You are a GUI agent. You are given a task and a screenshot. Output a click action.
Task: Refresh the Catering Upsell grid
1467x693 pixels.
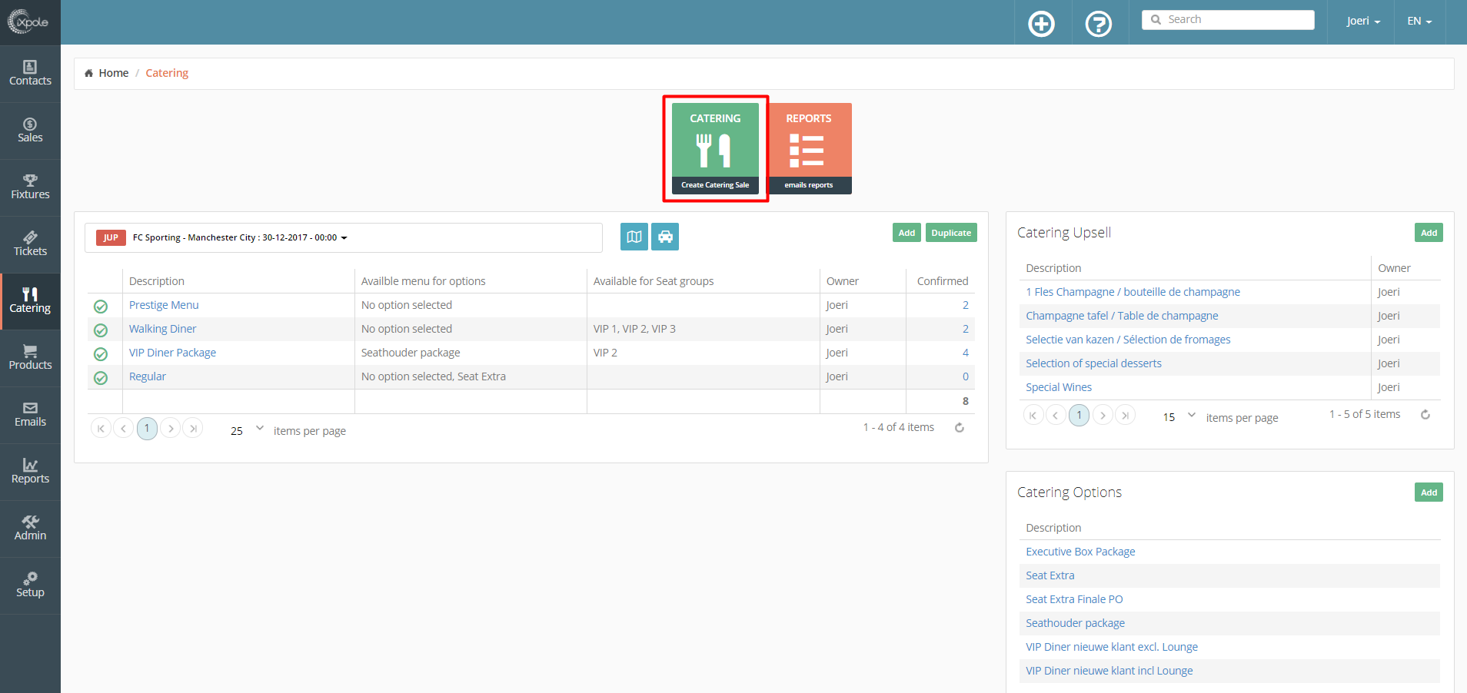1425,415
